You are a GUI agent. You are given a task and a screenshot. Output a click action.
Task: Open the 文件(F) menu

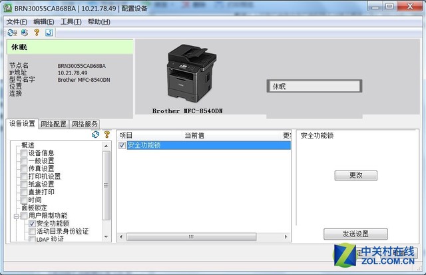coord(17,22)
